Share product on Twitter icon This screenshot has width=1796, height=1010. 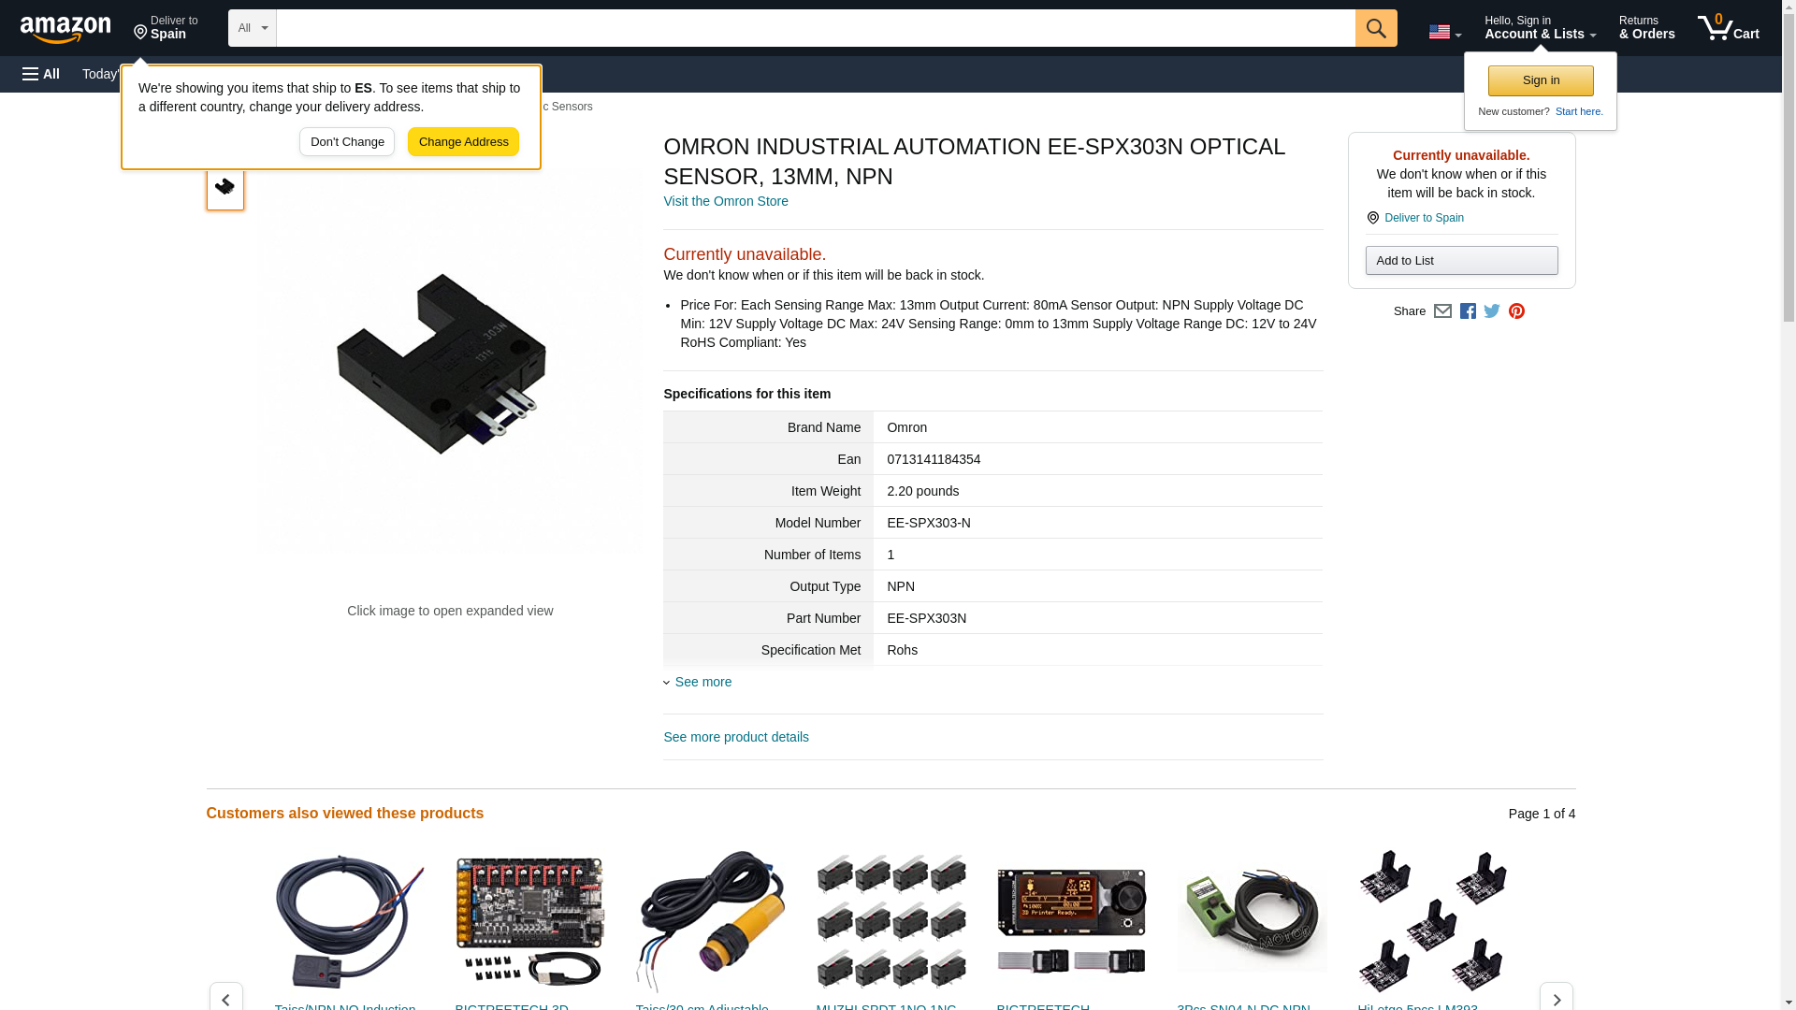[1492, 311]
